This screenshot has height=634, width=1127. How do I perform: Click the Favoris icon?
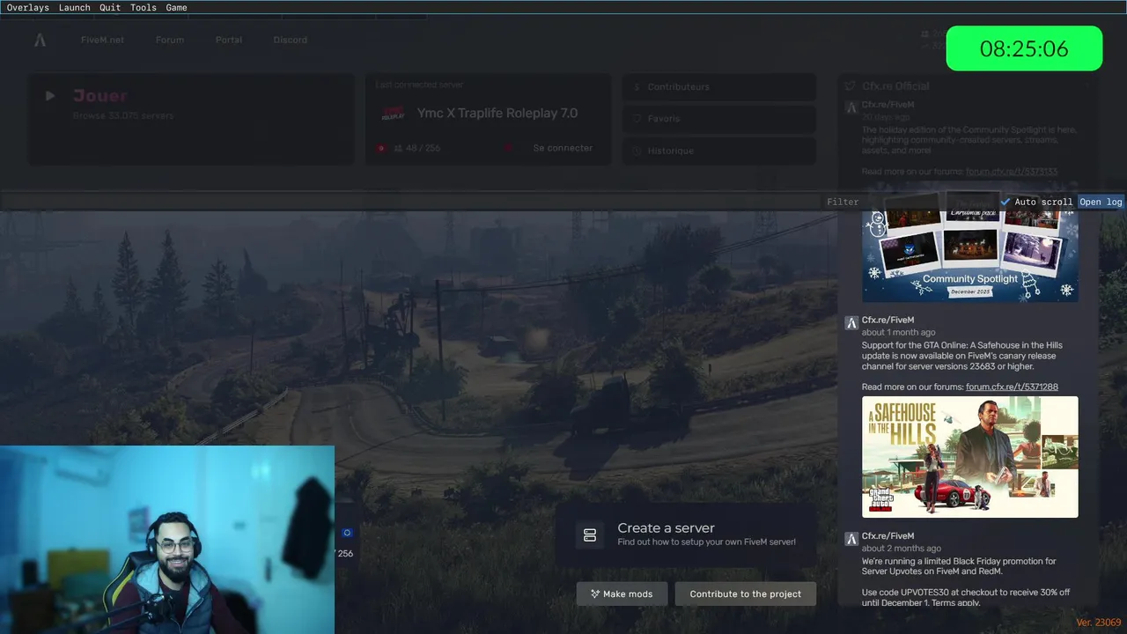[637, 119]
